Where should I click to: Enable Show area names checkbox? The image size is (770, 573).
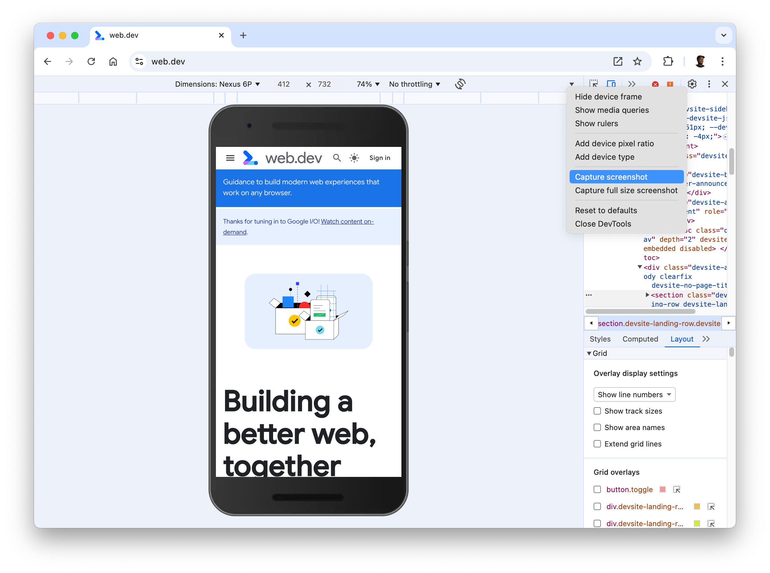[598, 427]
